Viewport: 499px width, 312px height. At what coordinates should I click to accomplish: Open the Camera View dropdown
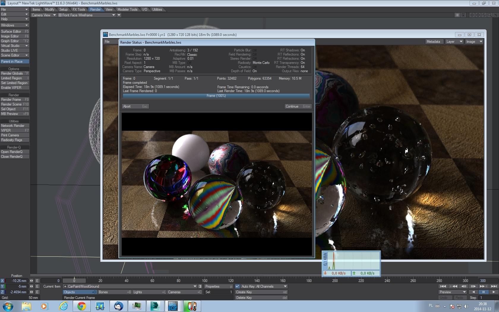44,15
